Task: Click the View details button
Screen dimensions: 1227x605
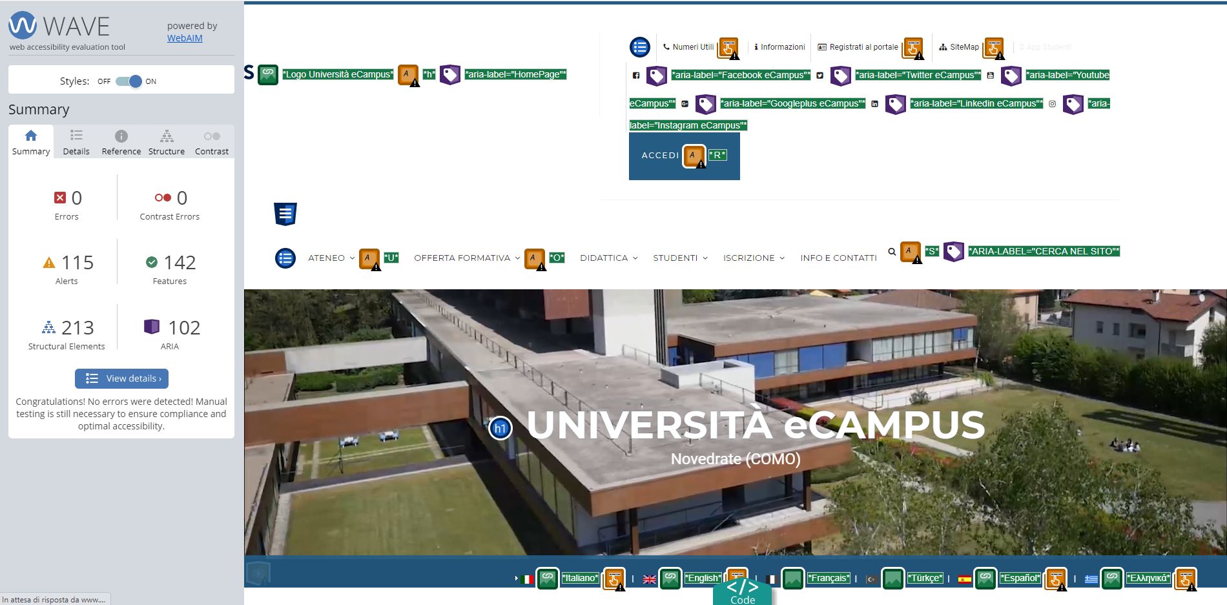Action: (121, 378)
